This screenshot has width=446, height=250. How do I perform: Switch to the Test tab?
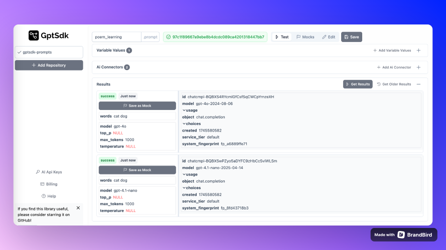282,37
